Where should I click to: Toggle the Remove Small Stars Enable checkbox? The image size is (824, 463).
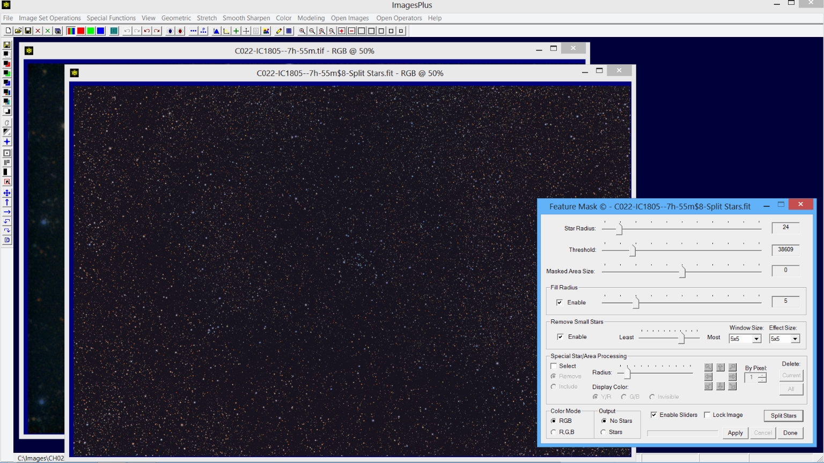coord(560,337)
